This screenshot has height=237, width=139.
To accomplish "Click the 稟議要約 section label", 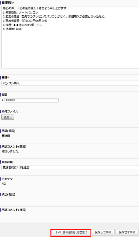I will 7,3.
